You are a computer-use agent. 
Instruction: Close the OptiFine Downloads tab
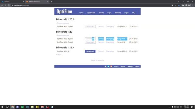pyautogui.click(x=48, y=2)
